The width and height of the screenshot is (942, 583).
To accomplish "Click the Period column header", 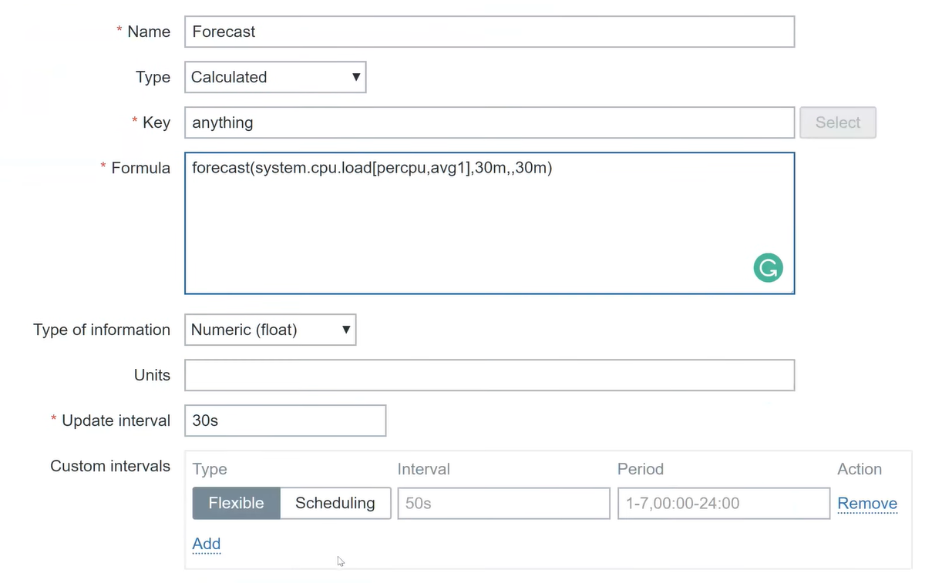I will point(641,469).
